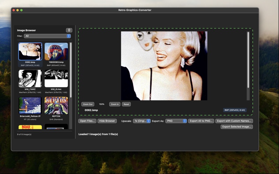Click Hide Browser button
Screen dimensions: 279x174
coord(107,121)
